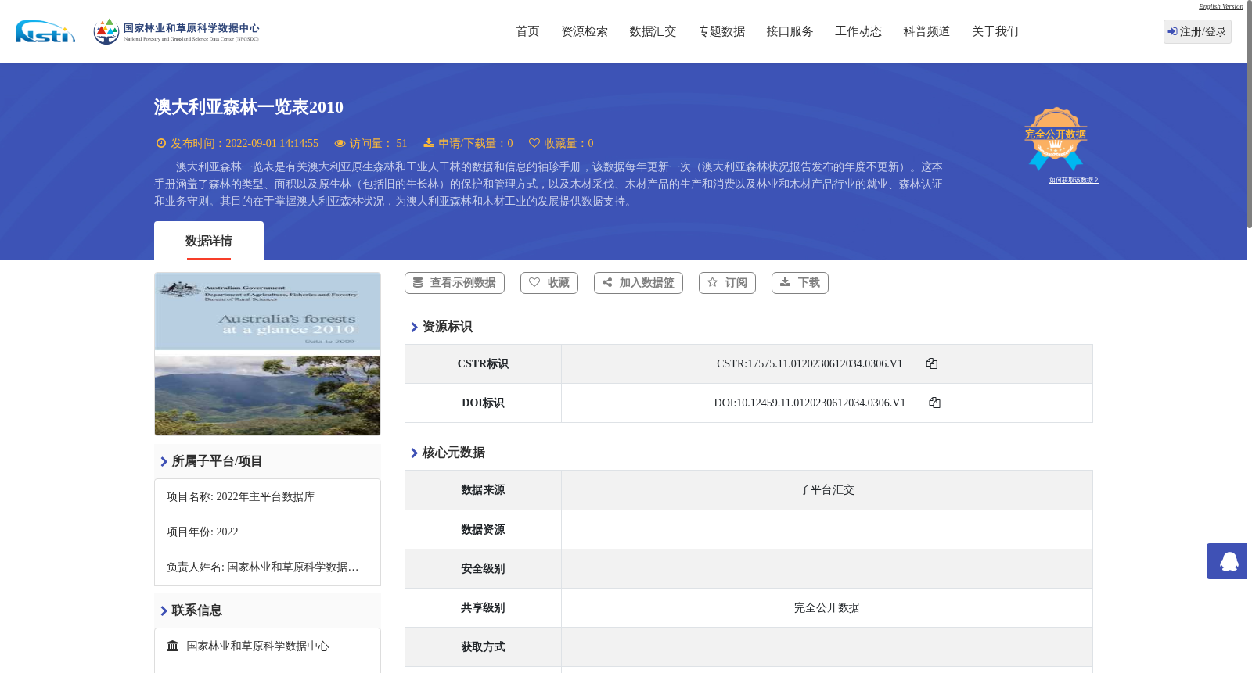Click the CSTR标识 label cell
The image size is (1252, 673).
click(483, 364)
